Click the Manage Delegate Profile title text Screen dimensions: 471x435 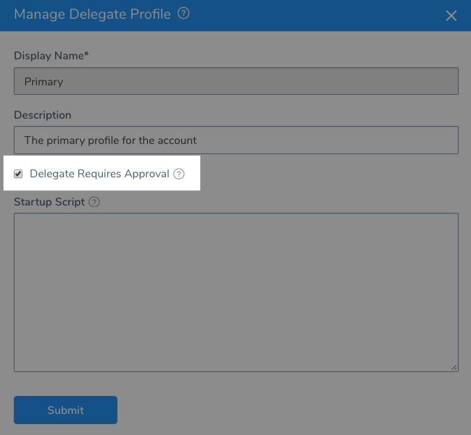pyautogui.click(x=93, y=14)
